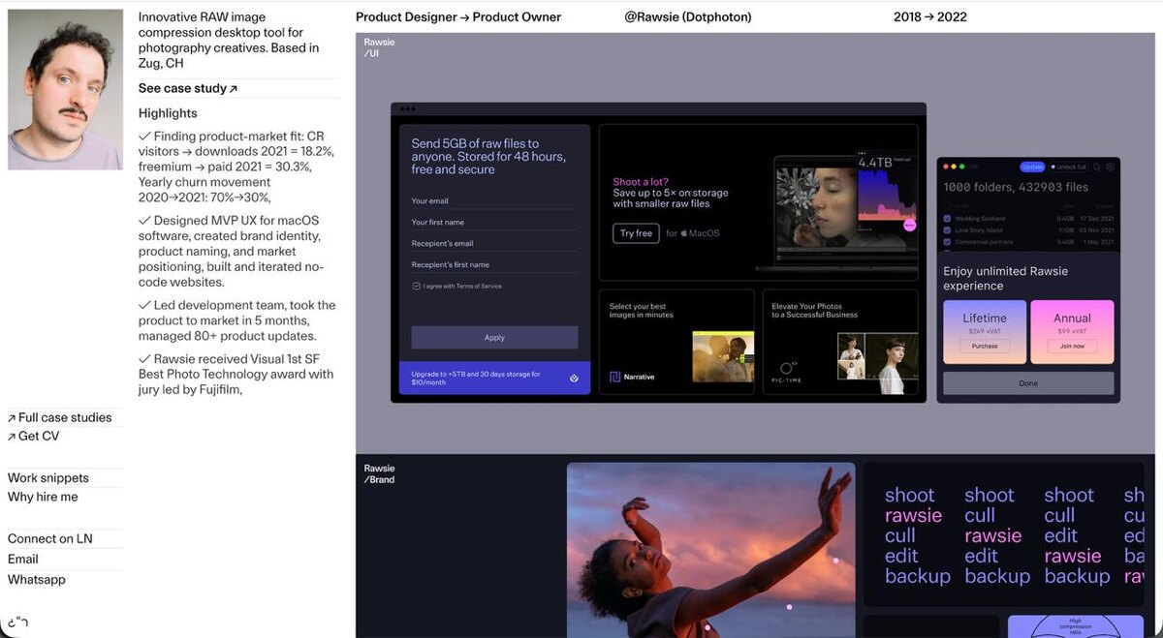Click the Apply button in send form

(494, 337)
